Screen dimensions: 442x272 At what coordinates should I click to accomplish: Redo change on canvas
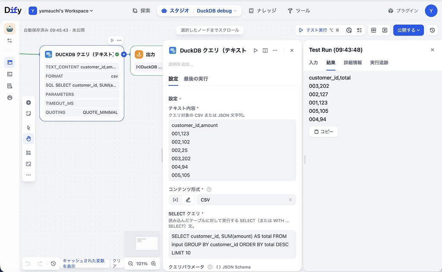click(40, 263)
